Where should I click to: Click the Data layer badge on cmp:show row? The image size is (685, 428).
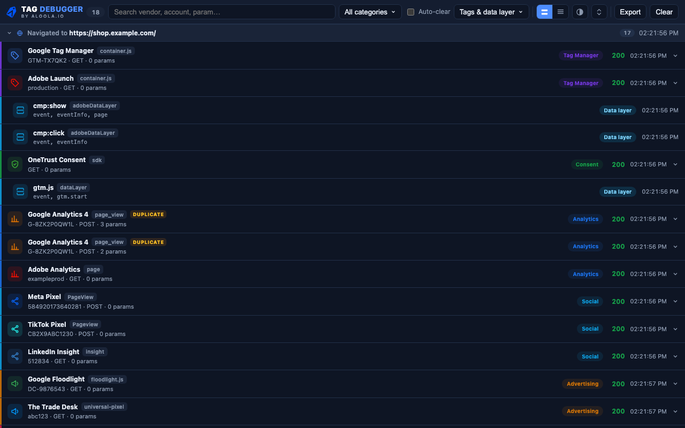[x=618, y=110]
